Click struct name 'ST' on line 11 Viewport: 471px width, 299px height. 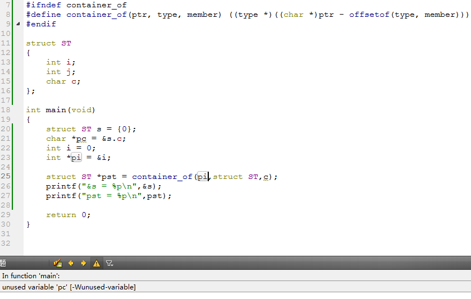pyautogui.click(x=66, y=43)
